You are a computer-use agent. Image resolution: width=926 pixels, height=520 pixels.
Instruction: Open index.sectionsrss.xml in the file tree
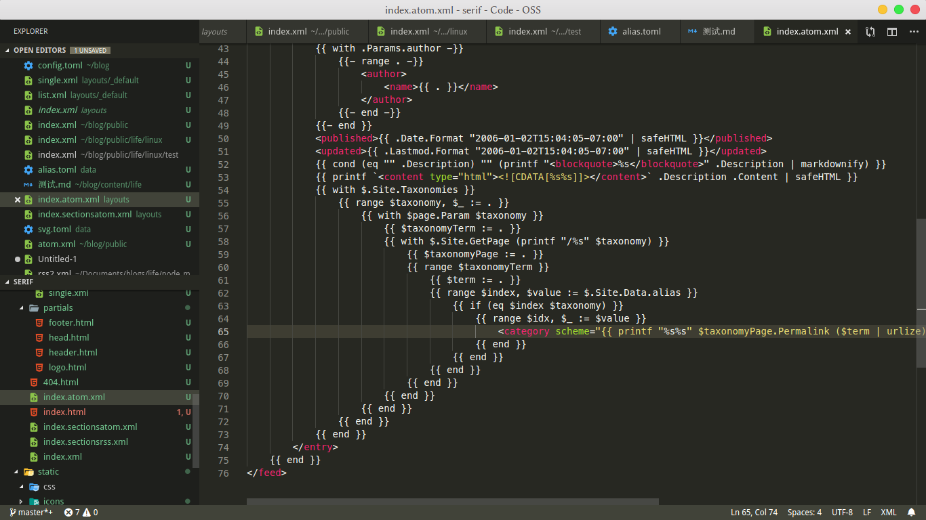point(100,442)
